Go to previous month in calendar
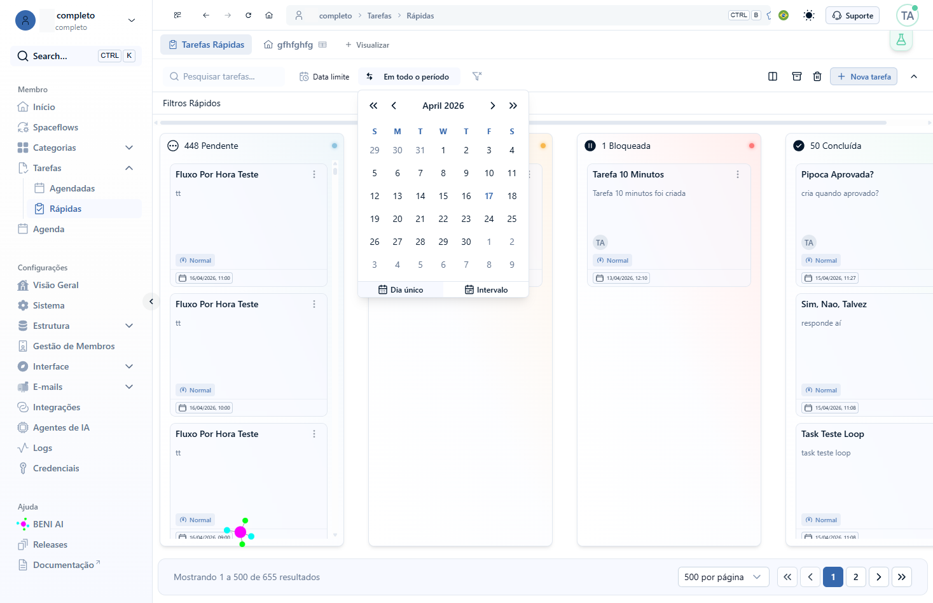Screen dimensions: 933x603 [394, 106]
